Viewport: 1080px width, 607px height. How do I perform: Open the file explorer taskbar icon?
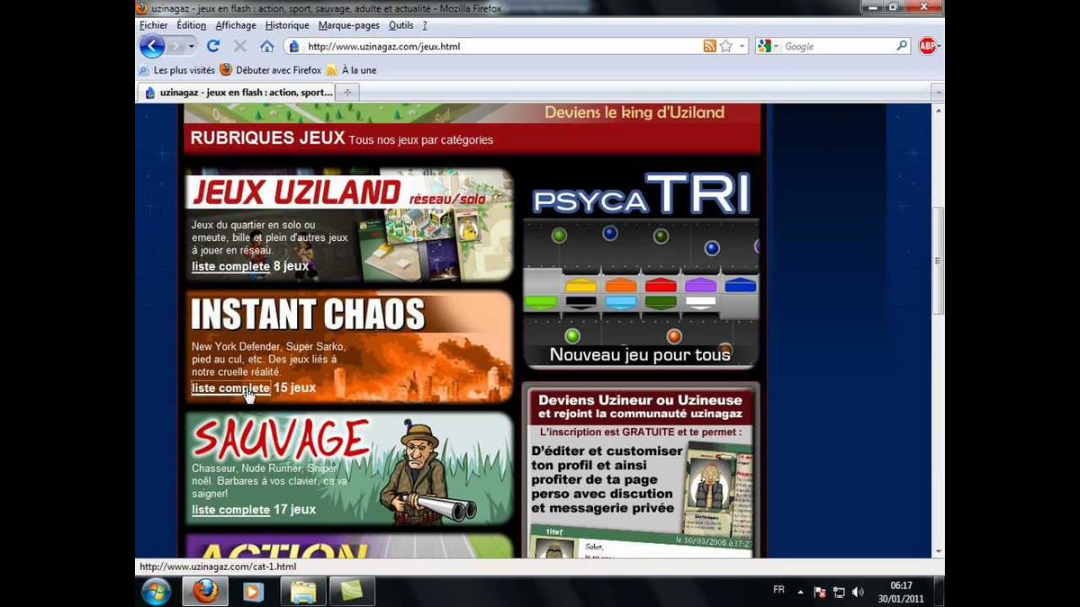[303, 591]
